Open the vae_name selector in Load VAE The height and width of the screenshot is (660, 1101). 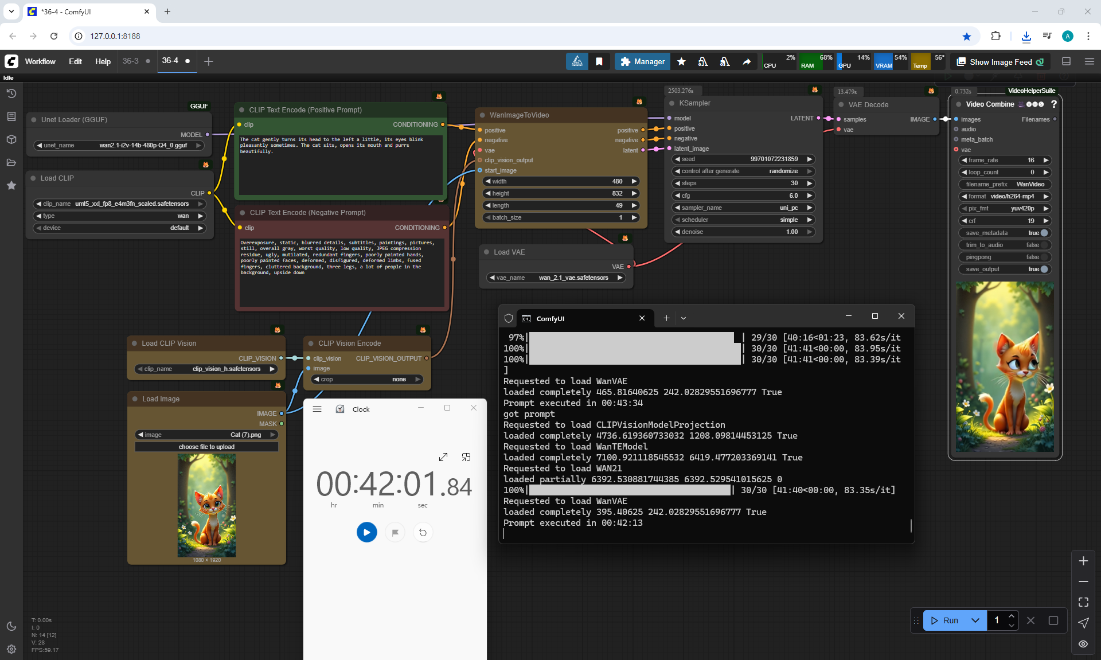pos(555,278)
